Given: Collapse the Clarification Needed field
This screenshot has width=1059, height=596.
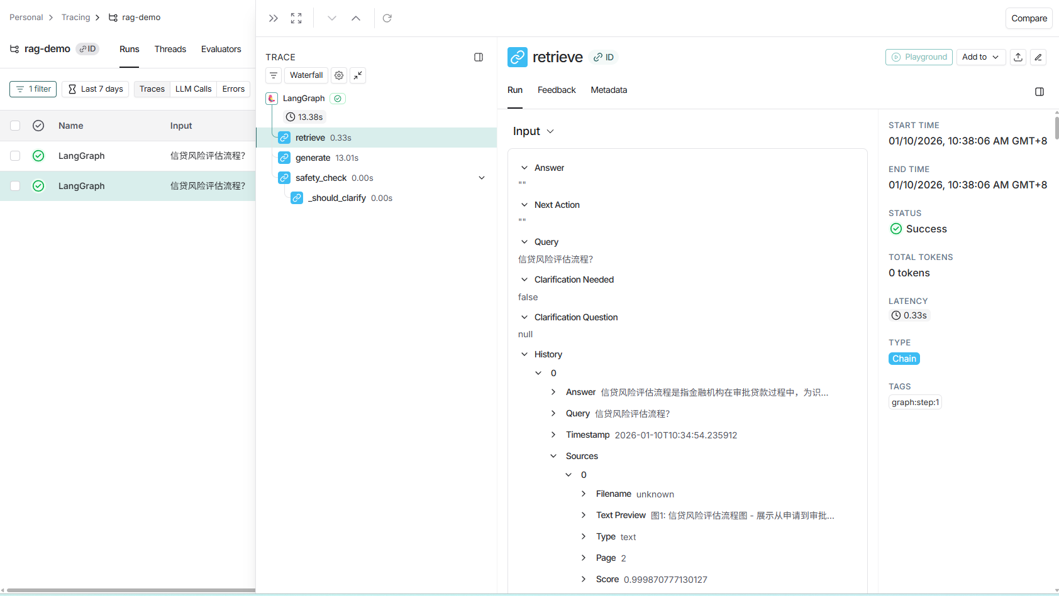Looking at the screenshot, I should (524, 279).
